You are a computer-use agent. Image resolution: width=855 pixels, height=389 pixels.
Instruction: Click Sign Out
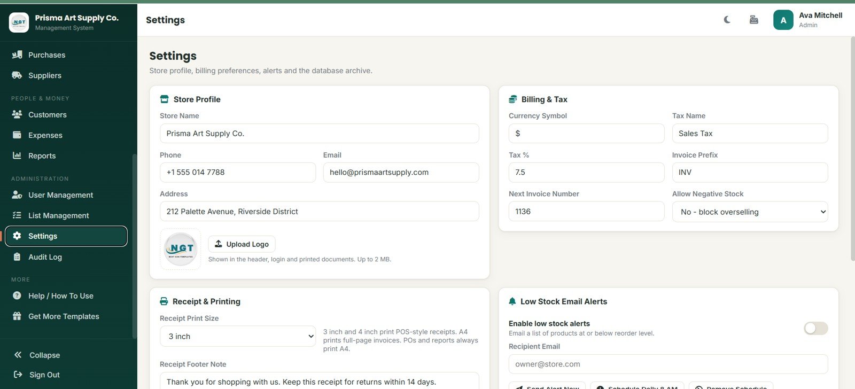[44, 375]
